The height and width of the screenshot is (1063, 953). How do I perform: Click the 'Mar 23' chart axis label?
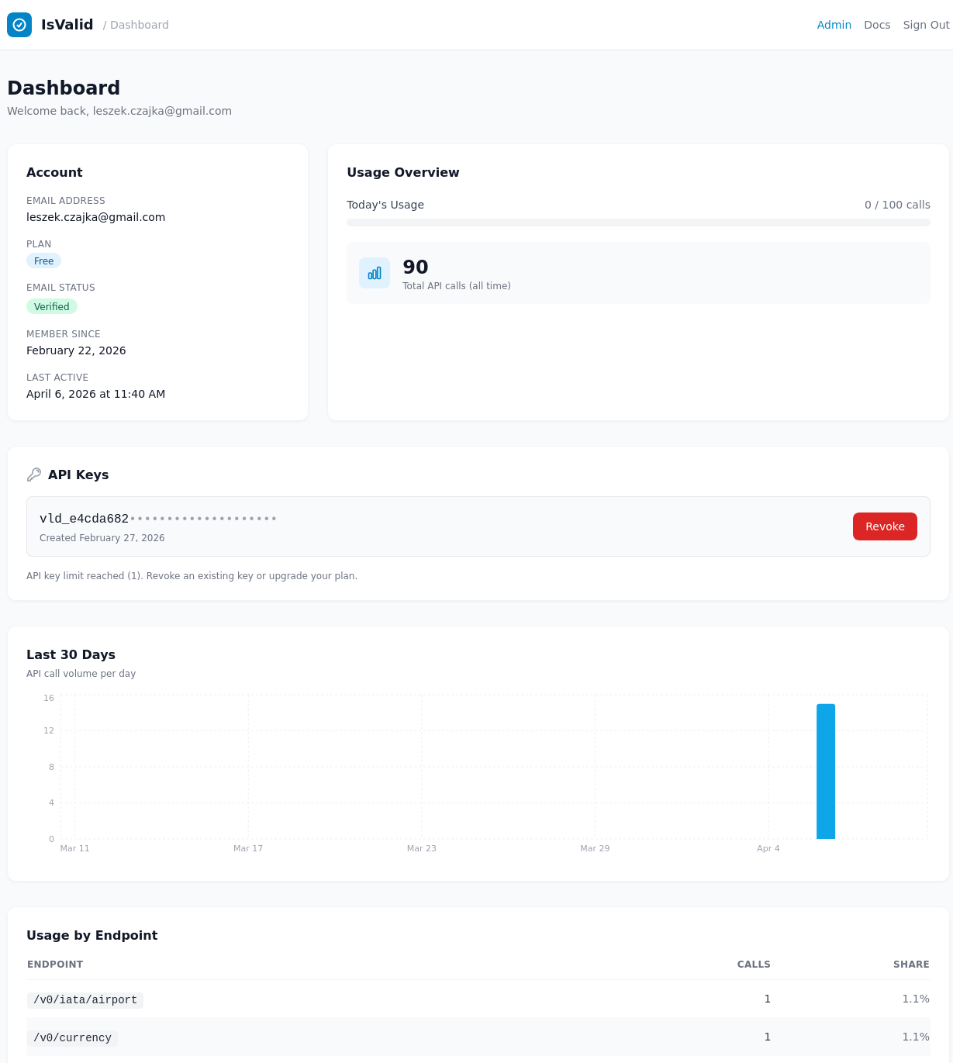pos(422,848)
